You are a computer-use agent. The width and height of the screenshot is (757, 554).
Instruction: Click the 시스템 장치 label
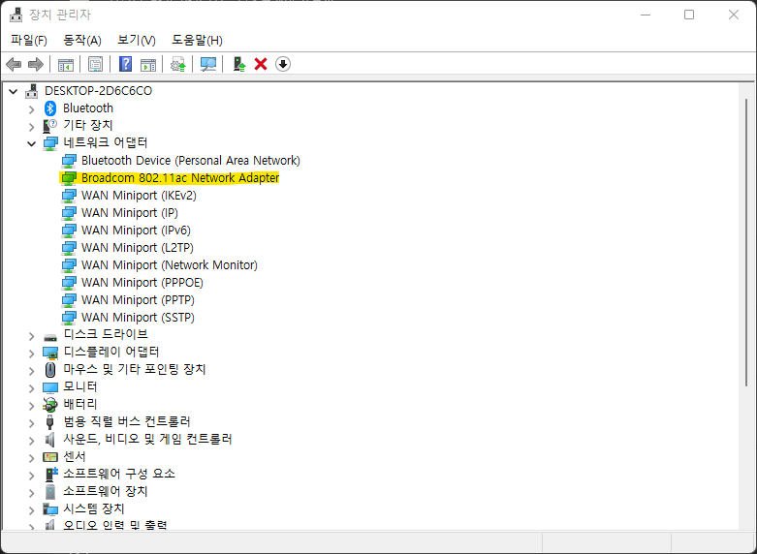coord(94,508)
